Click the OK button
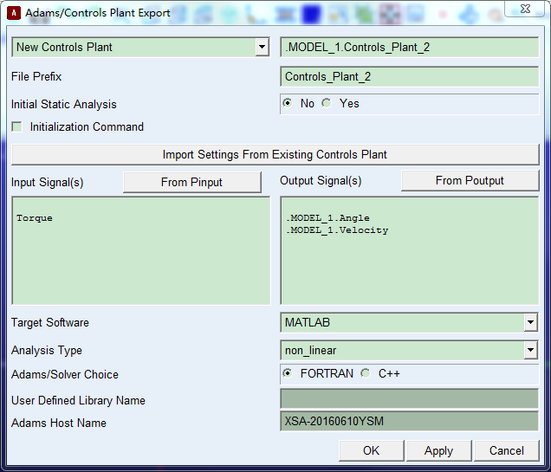This screenshot has width=551, height=472. [371, 450]
